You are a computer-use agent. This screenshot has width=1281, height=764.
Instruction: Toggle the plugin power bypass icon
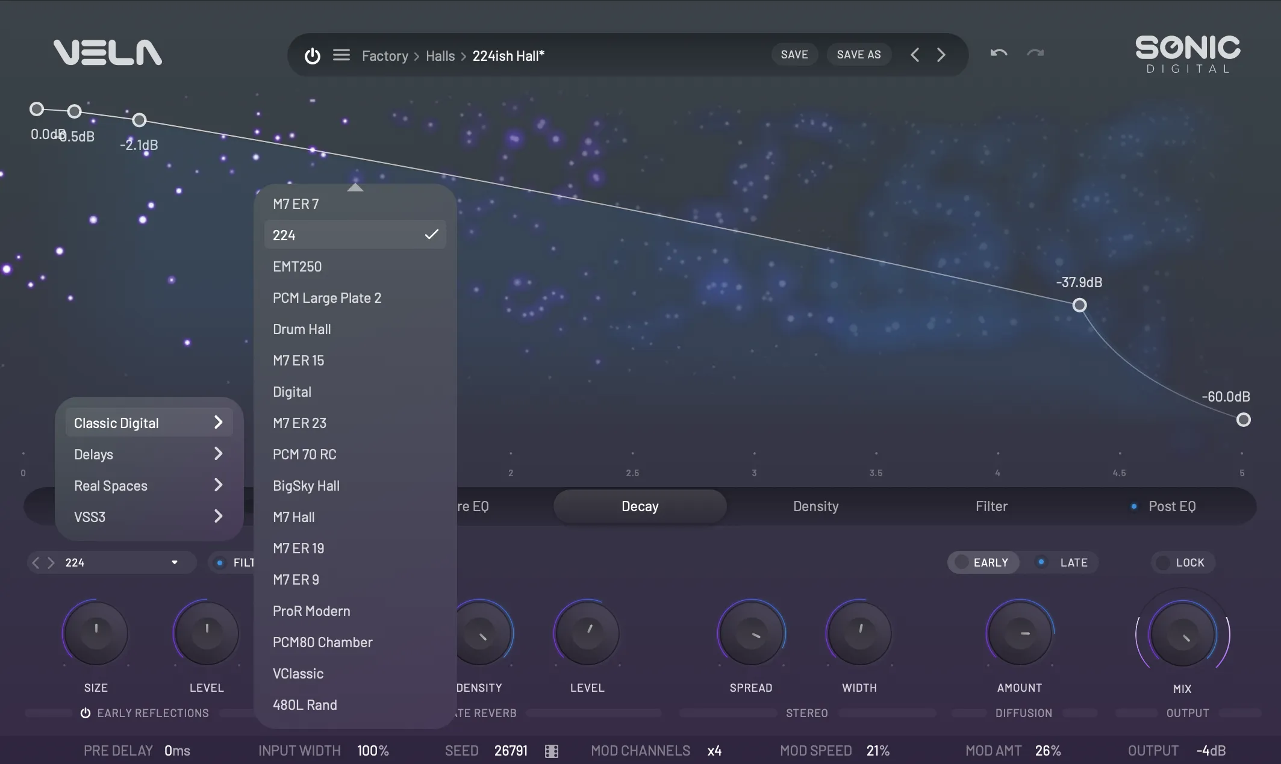click(312, 55)
